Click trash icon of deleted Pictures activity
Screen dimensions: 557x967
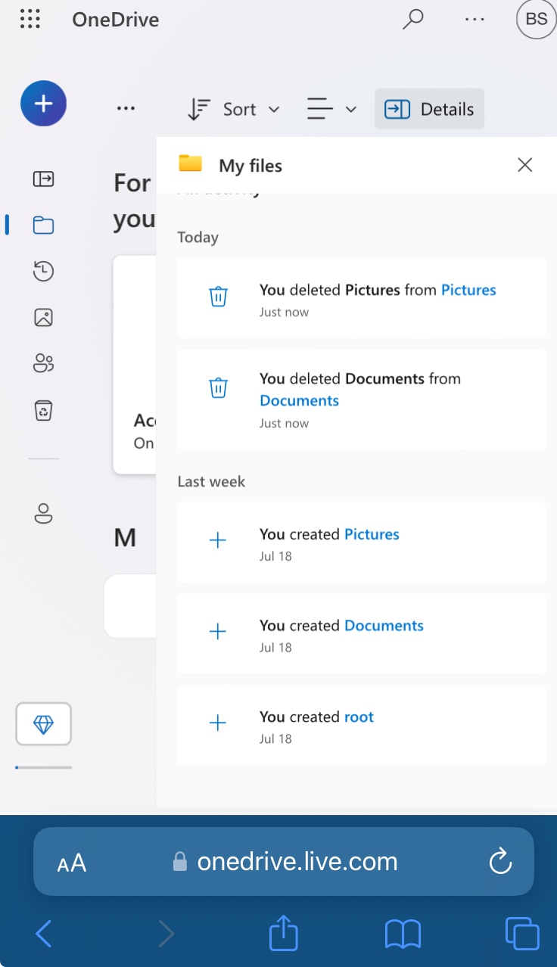218,297
